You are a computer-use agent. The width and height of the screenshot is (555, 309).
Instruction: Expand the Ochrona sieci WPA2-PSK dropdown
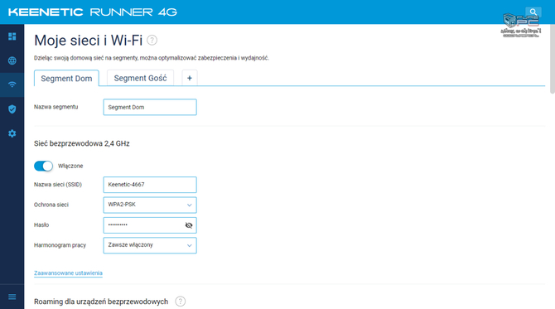[150, 205]
